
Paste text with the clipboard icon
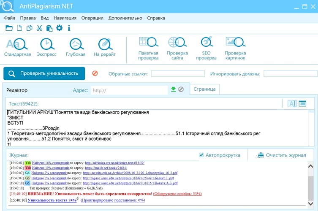tap(49, 28)
